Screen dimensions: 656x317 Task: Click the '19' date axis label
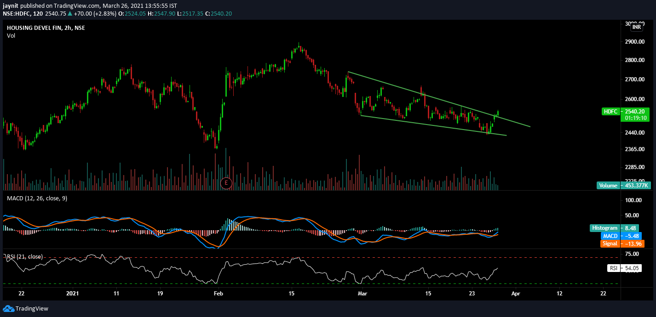[160, 293]
